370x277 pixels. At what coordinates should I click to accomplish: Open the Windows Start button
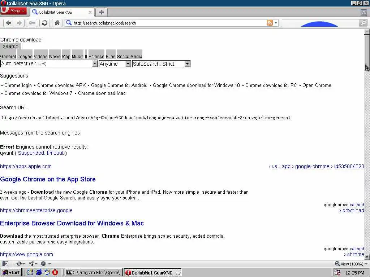(x=11, y=273)
